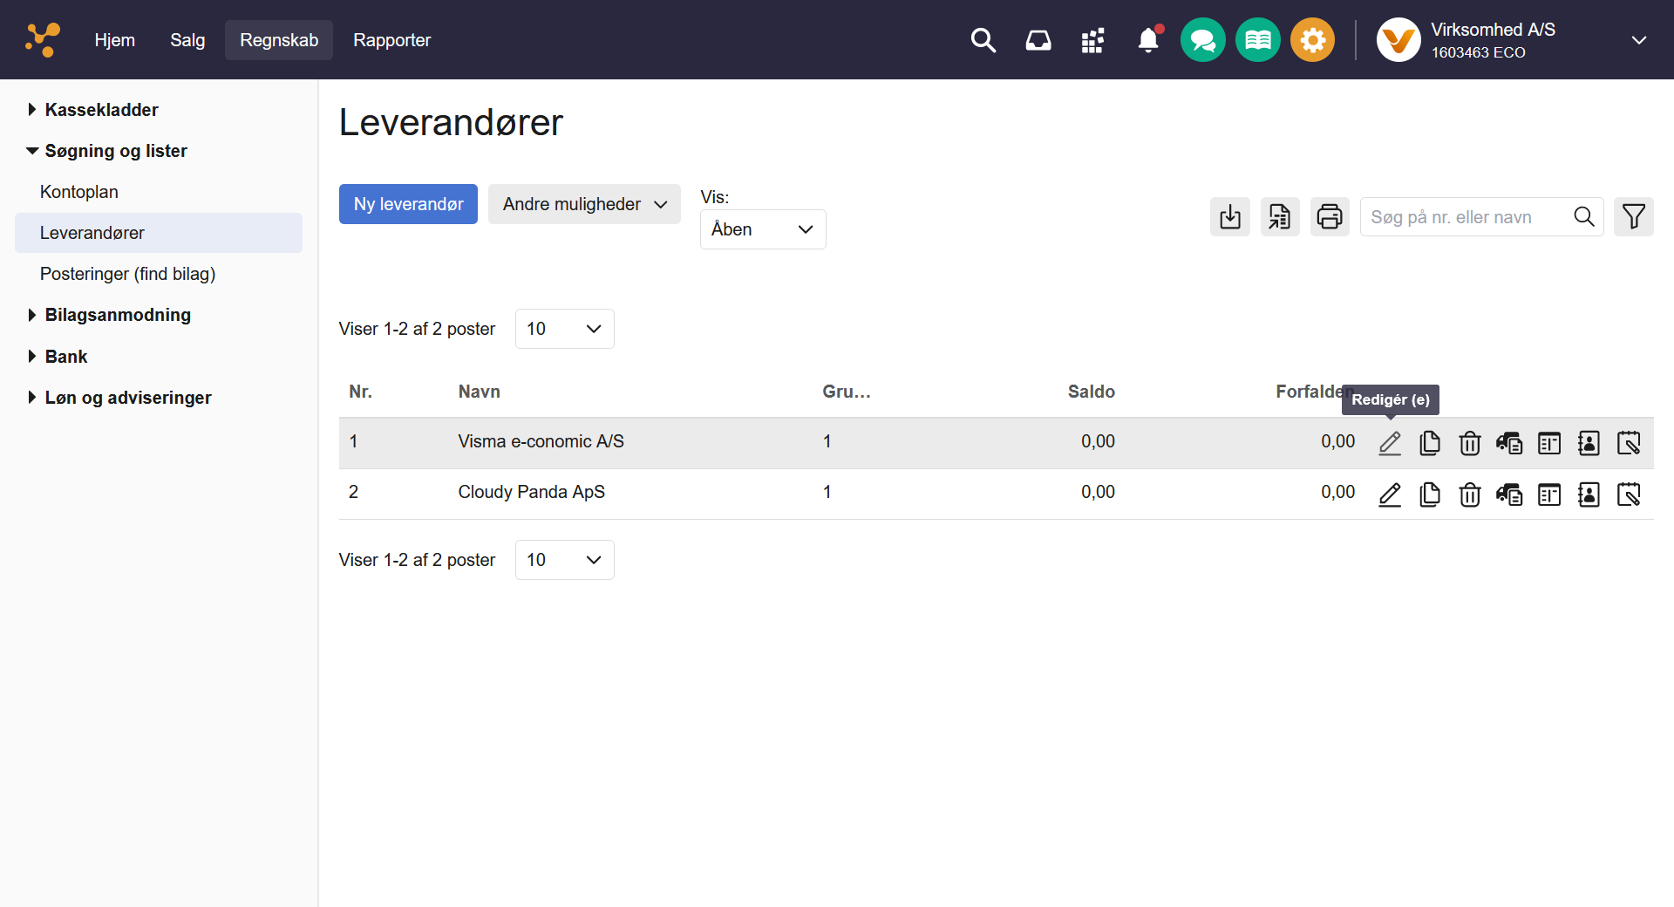The height and width of the screenshot is (907, 1674).
Task: Click the orange settings gear icon
Action: 1312,40
